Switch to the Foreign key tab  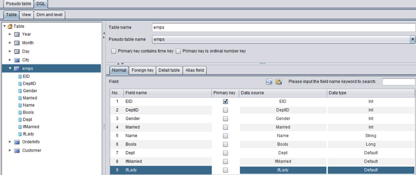click(142, 70)
